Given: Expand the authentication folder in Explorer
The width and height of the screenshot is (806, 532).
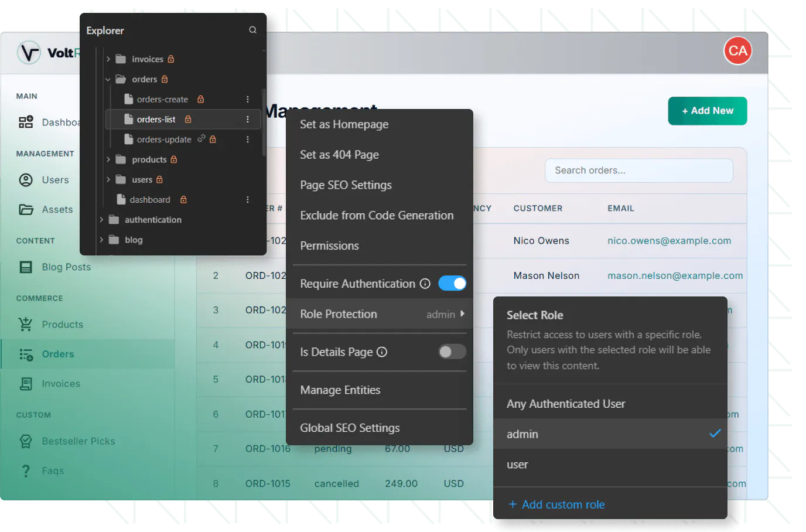Looking at the screenshot, I should 101,220.
